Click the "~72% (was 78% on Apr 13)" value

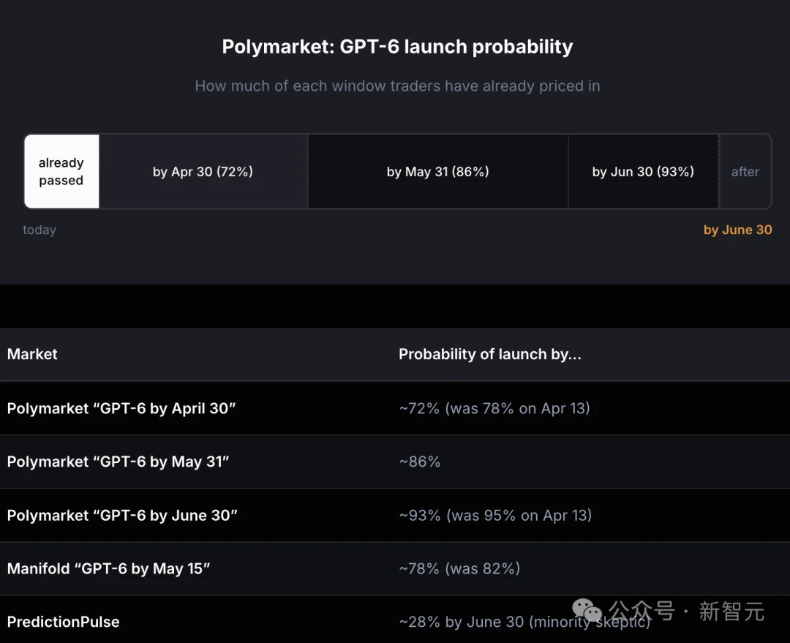tap(494, 408)
